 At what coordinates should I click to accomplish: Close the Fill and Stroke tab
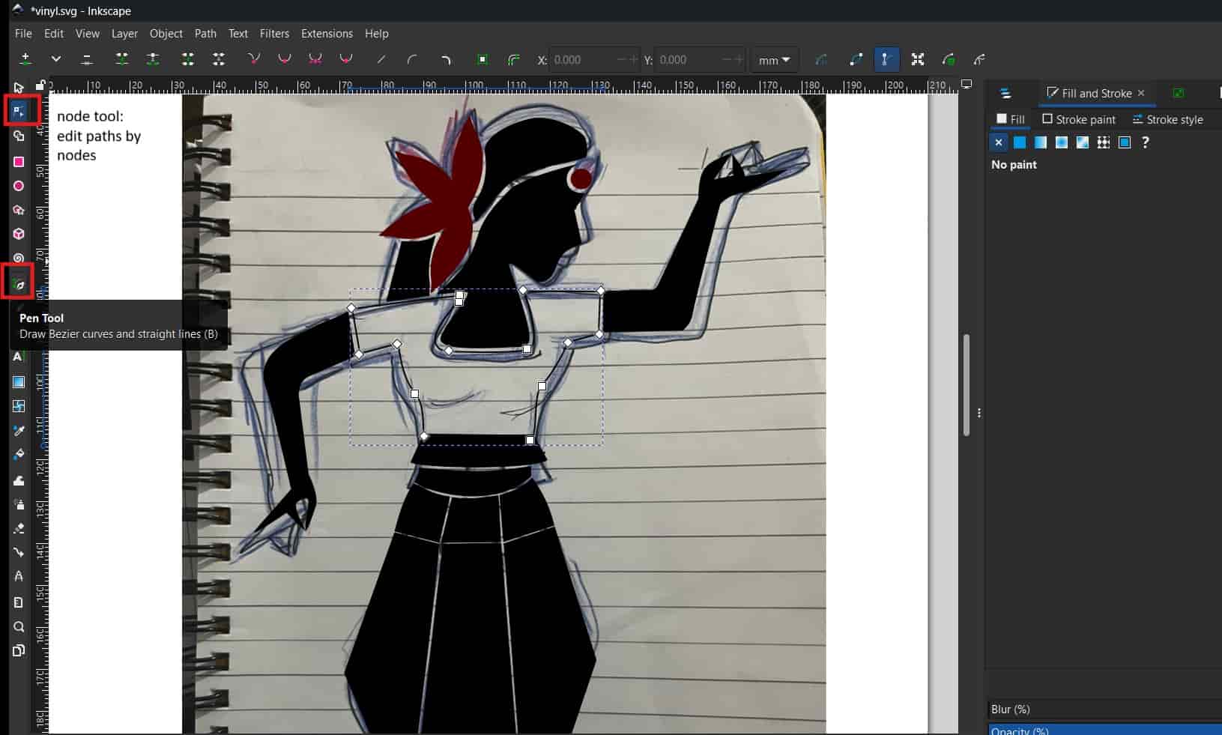pos(1141,93)
